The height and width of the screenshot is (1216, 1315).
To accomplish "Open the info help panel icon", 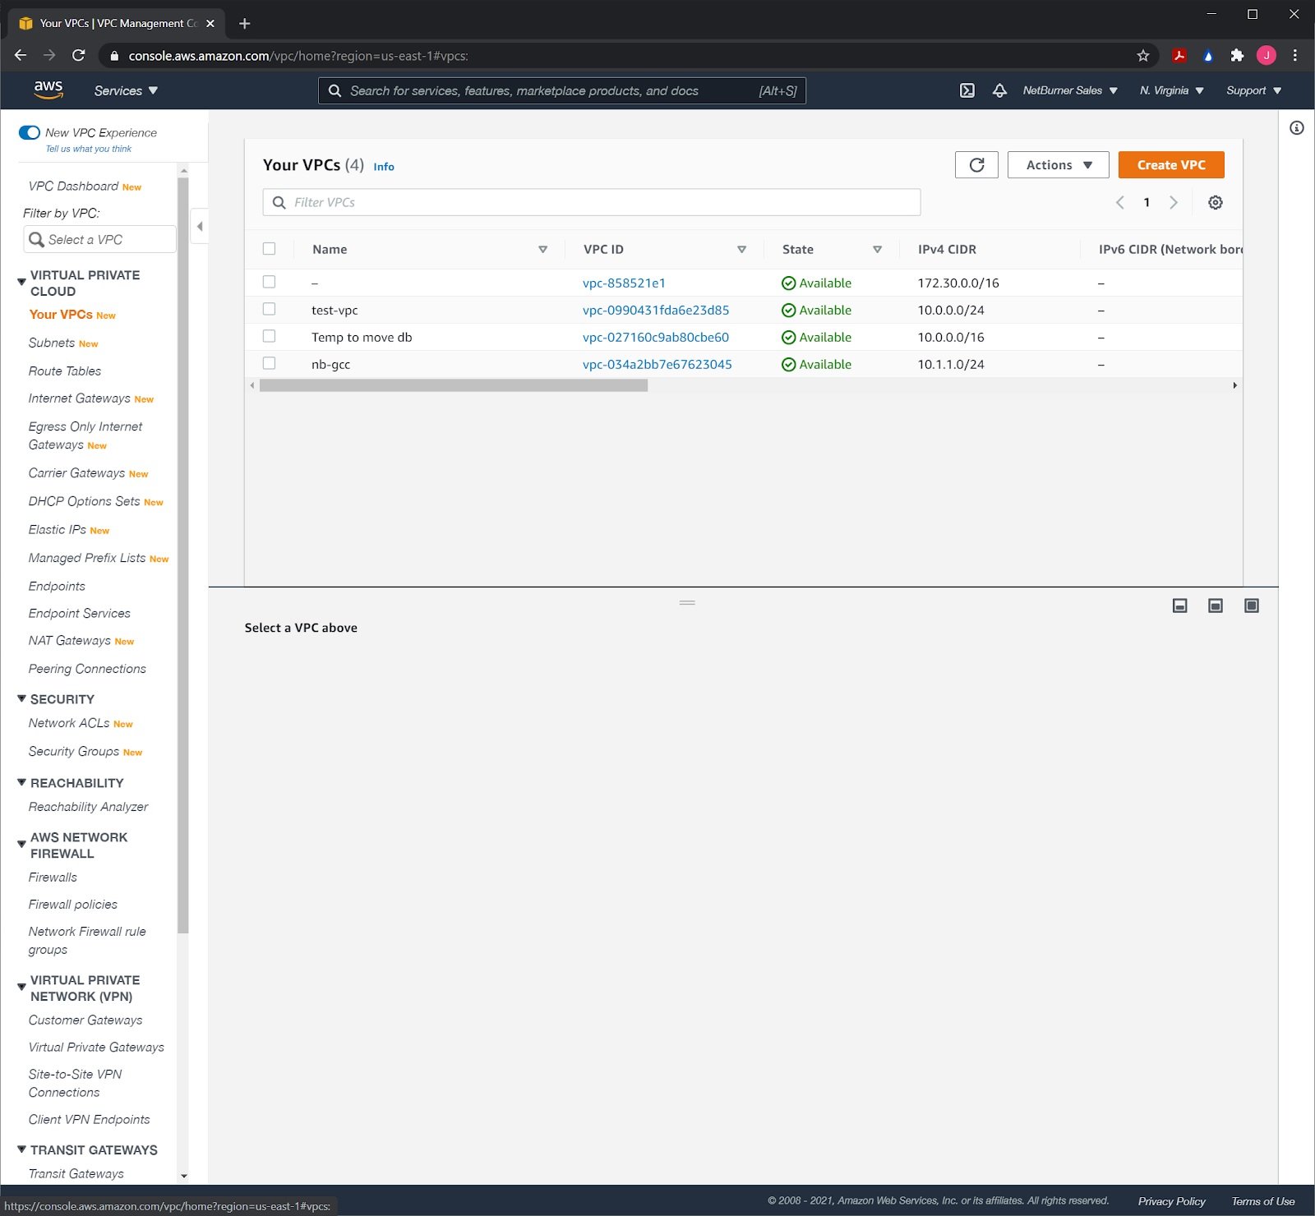I will [1296, 128].
